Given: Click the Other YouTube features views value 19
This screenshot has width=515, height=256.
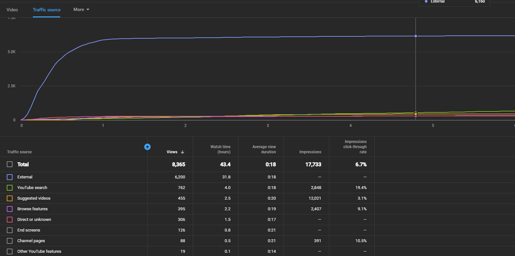Looking at the screenshot, I should click(183, 251).
